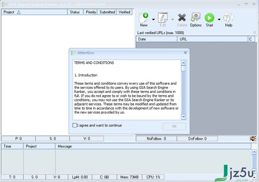Click the Date column header
Viewport: 259px width, 182px height.
point(156,39)
